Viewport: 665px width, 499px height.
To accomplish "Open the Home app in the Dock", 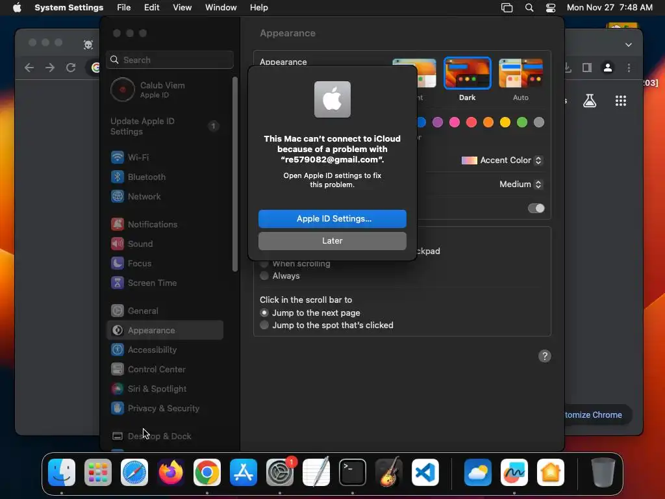I will click(x=551, y=472).
